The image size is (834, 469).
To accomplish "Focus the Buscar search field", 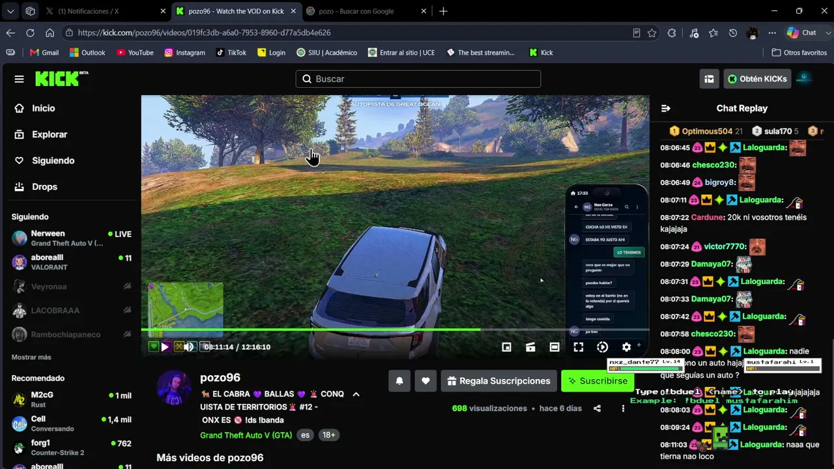I will (x=418, y=79).
